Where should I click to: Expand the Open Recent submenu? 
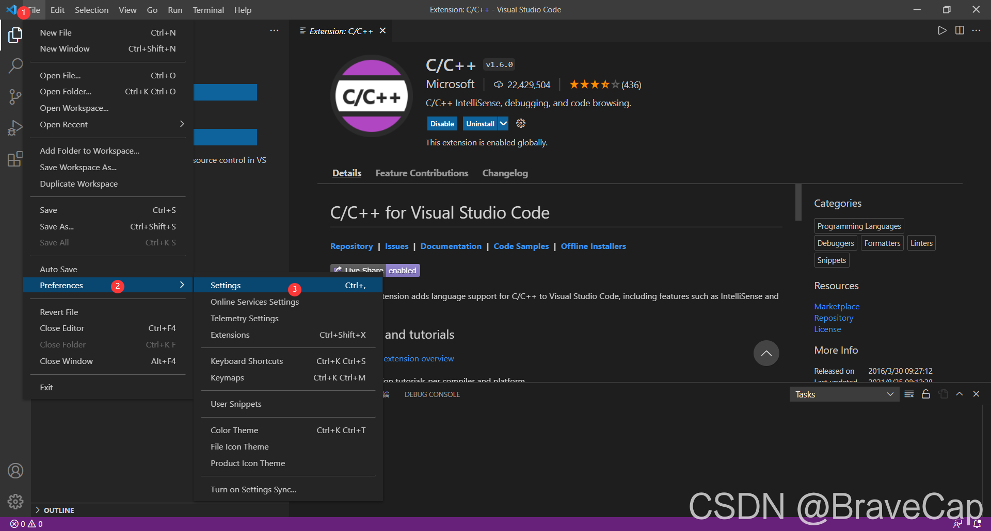(108, 124)
